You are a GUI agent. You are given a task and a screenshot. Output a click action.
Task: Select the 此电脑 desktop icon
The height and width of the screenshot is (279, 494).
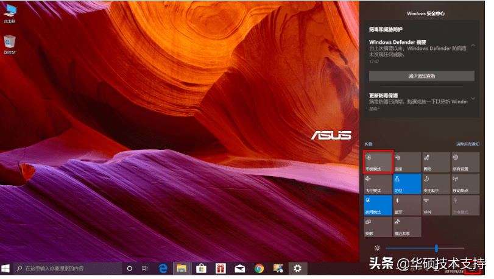coord(10,14)
